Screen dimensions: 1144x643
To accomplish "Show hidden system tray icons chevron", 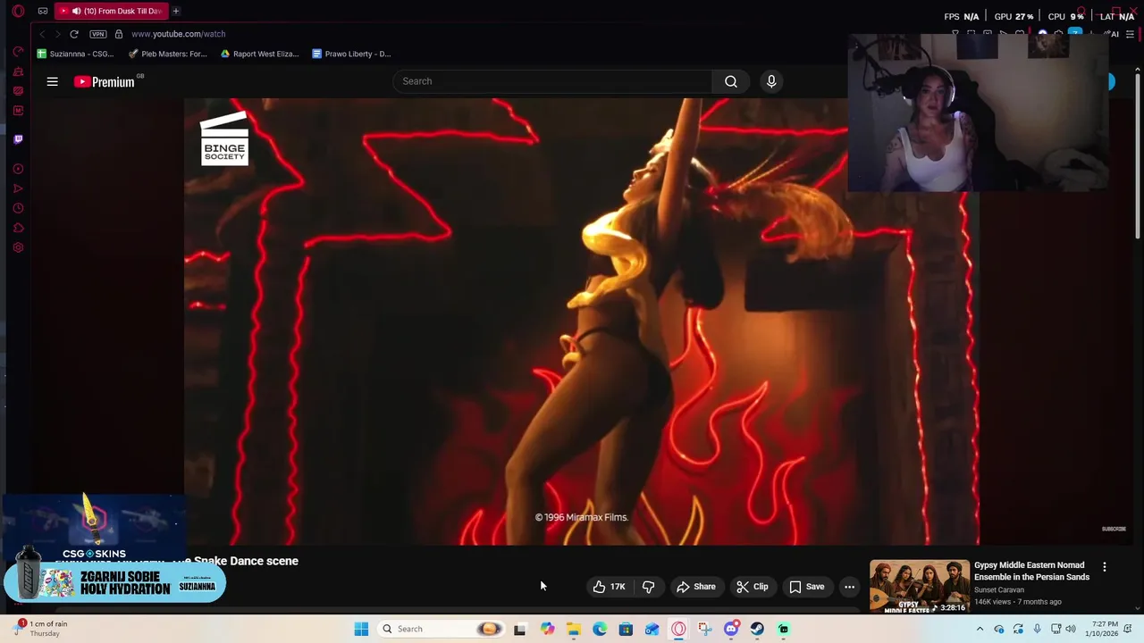I will (980, 629).
